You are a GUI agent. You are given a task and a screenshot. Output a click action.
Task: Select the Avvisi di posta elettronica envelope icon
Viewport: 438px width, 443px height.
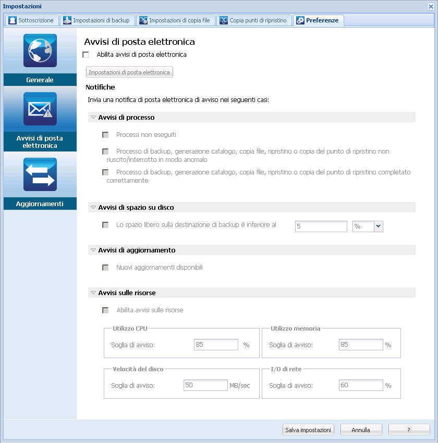click(x=40, y=109)
